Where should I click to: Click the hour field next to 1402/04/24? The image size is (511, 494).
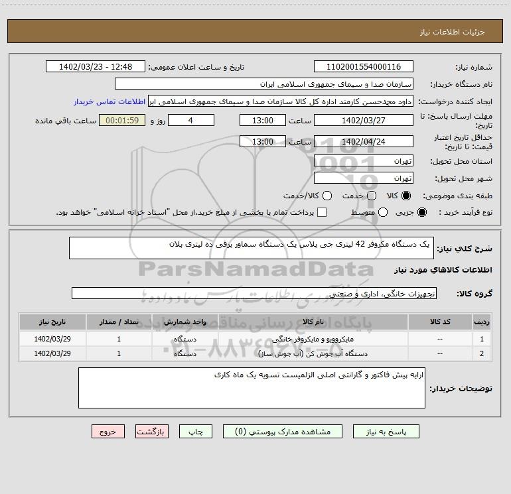(263, 141)
